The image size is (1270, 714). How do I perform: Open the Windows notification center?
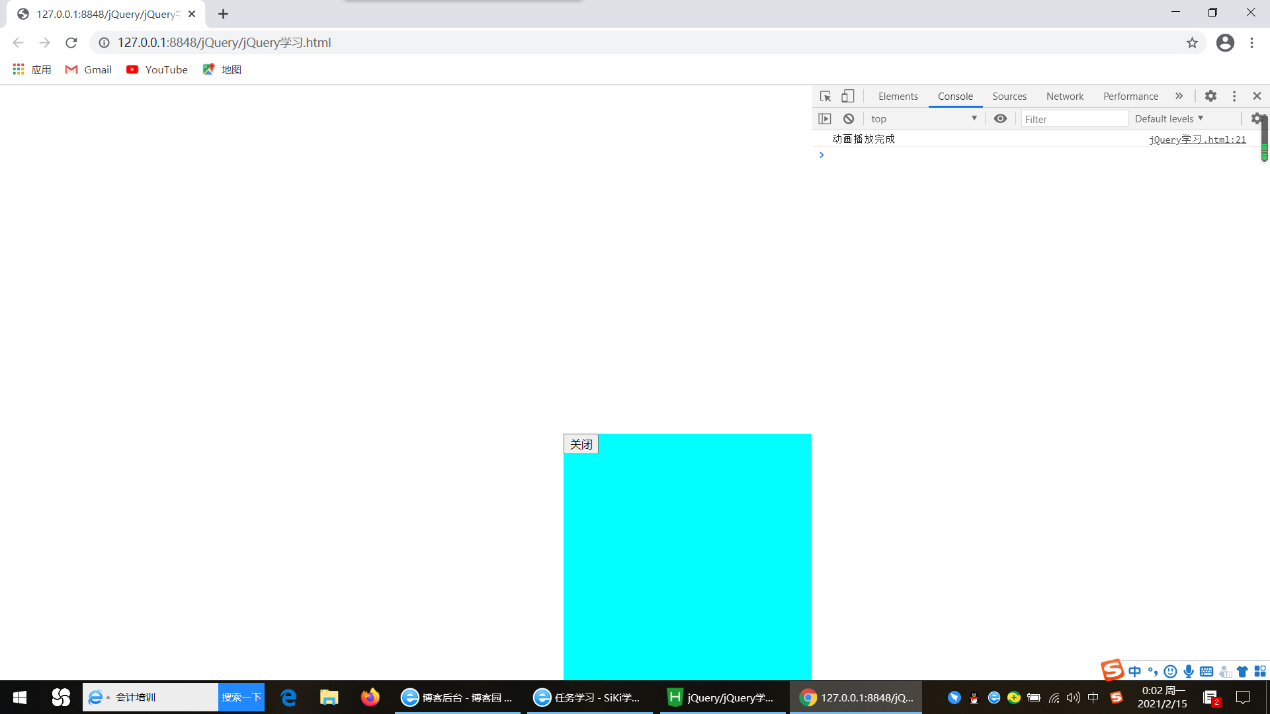click(x=1243, y=697)
